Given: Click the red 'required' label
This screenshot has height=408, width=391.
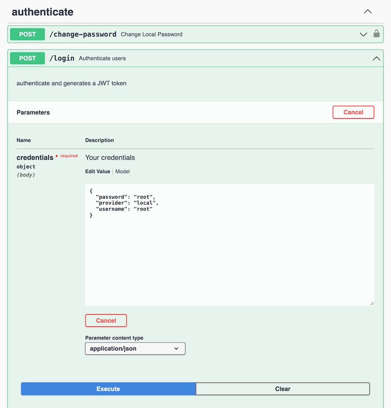Looking at the screenshot, I should click(x=69, y=156).
